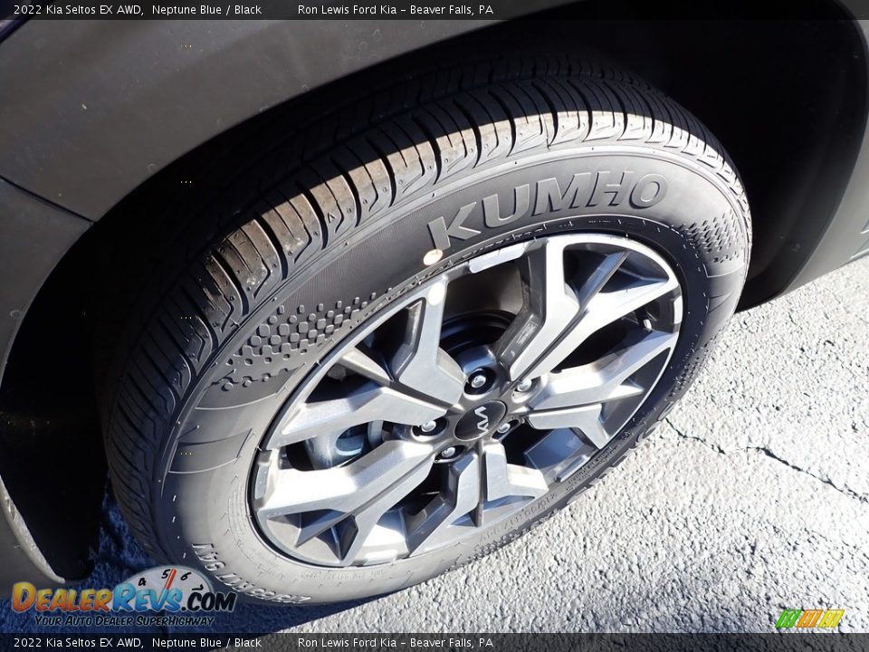Click the ".COM" portion of the DealerRevs logo
This screenshot has width=869, height=652.
(x=210, y=601)
